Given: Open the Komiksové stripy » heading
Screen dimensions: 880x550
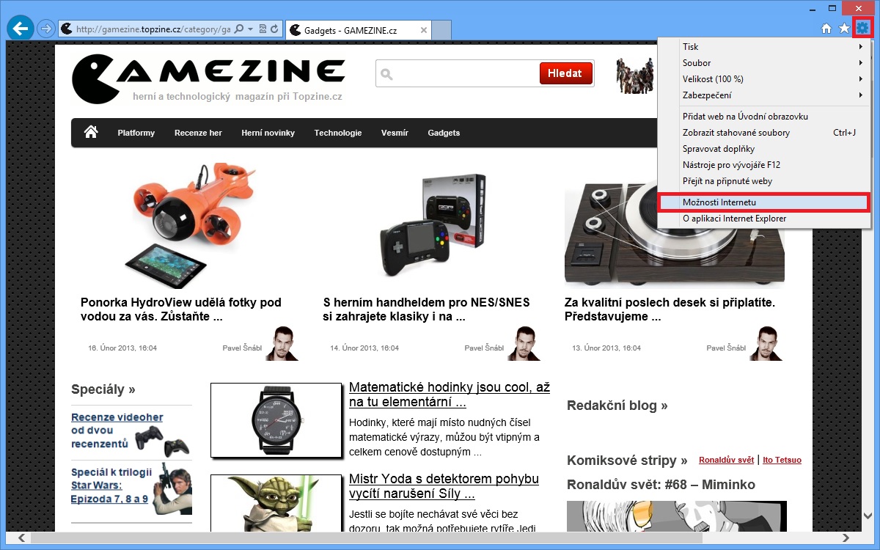Looking at the screenshot, I should pos(627,461).
